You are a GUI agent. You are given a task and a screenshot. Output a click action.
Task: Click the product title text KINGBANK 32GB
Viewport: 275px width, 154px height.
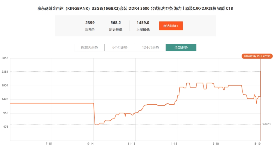[135, 8]
